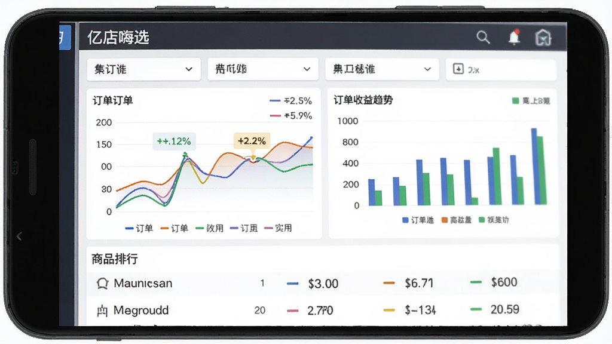Image resolution: width=612 pixels, height=344 pixels.
Task: Click the +2.2% orange chart tooltip
Action: 252,141
